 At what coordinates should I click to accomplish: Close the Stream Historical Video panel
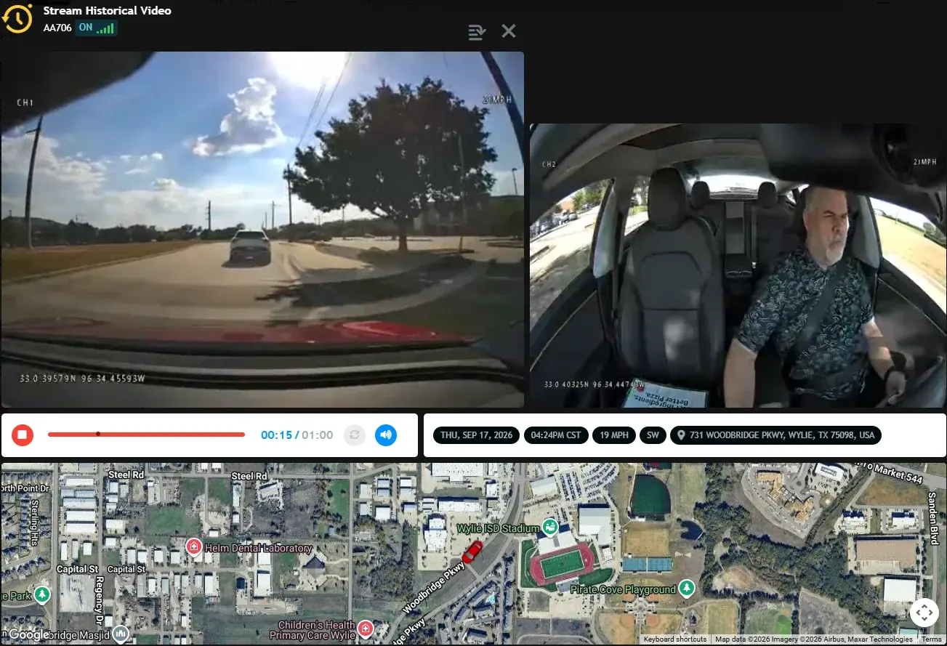point(509,31)
